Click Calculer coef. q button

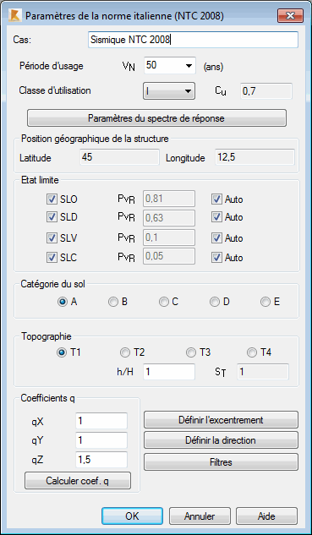click(x=78, y=481)
